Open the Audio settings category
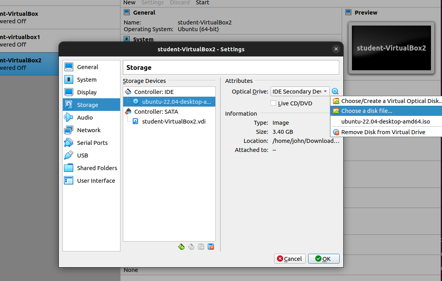The image size is (442, 281). [x=85, y=118]
